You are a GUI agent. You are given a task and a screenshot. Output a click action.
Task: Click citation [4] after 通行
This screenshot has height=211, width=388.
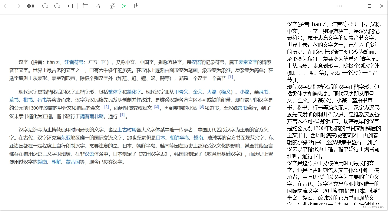(x=122, y=115)
